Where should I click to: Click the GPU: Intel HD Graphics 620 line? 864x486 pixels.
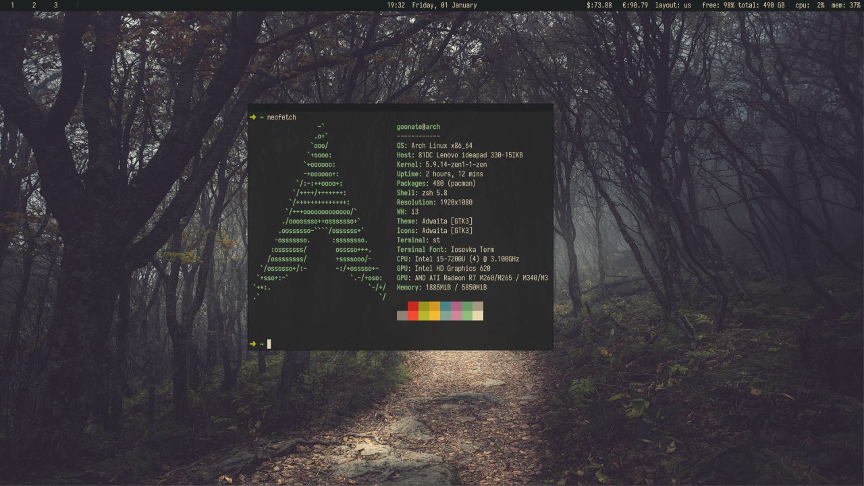(443, 269)
